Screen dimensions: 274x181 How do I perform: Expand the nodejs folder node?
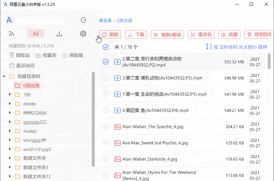pos(10,131)
